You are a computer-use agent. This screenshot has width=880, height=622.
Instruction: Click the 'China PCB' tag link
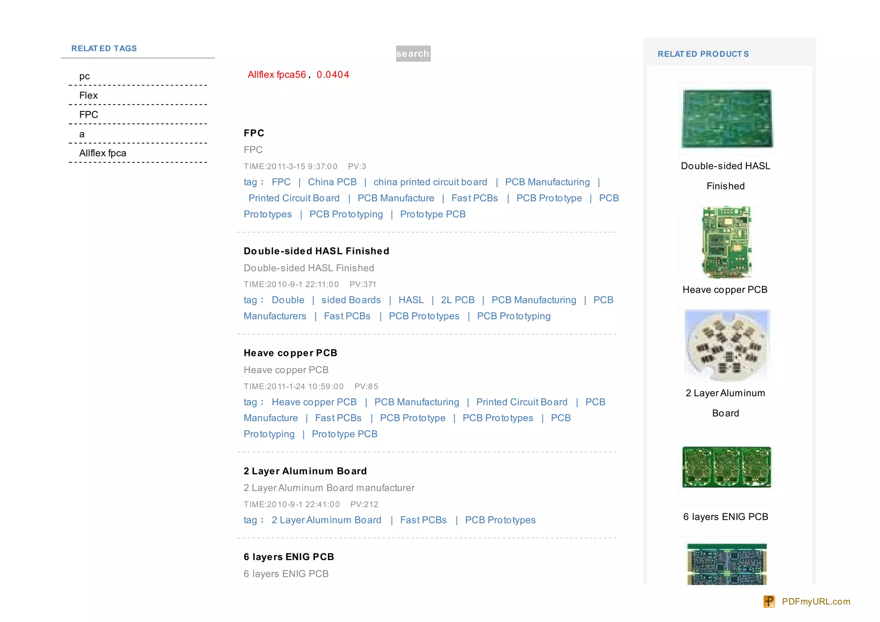pyautogui.click(x=332, y=182)
